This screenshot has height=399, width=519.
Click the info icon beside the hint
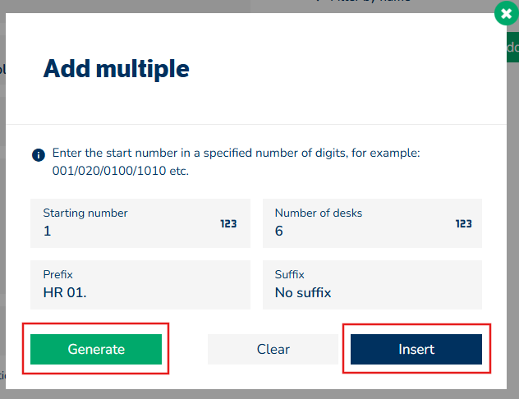(x=38, y=154)
